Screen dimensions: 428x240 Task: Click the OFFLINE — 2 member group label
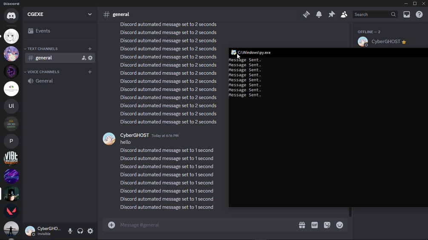[x=369, y=32]
